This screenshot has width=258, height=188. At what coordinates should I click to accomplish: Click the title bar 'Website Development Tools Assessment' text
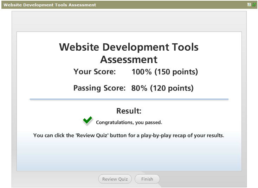[x=50, y=5]
